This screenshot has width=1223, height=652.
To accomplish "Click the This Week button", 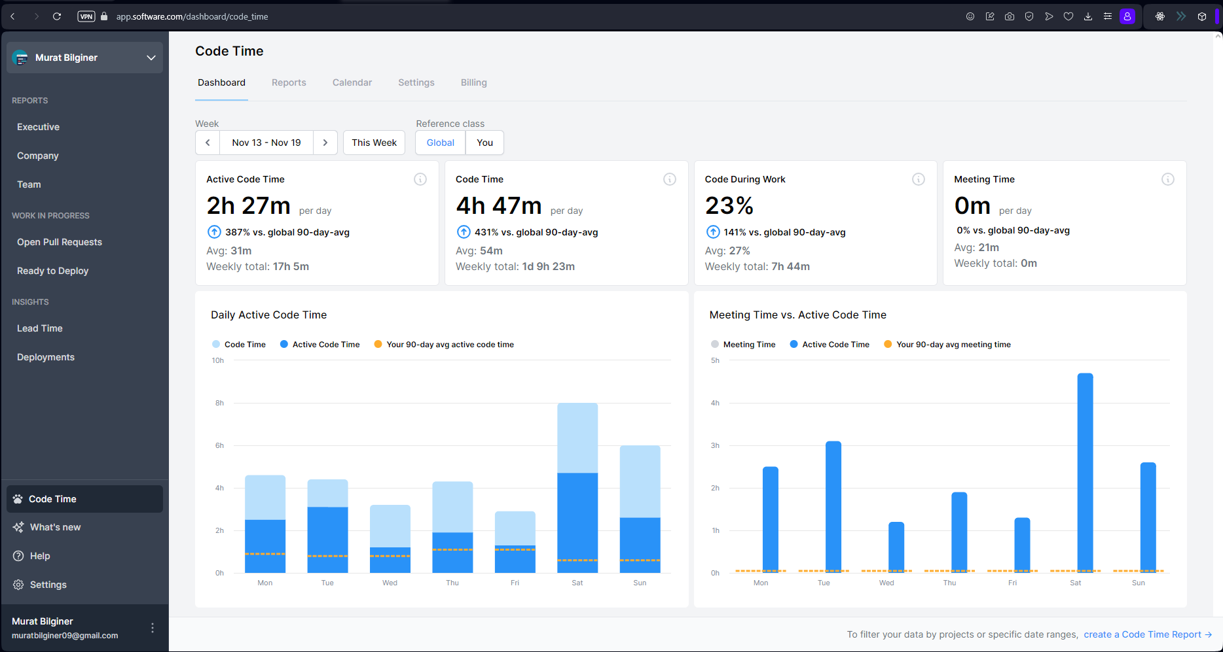I will 374,143.
